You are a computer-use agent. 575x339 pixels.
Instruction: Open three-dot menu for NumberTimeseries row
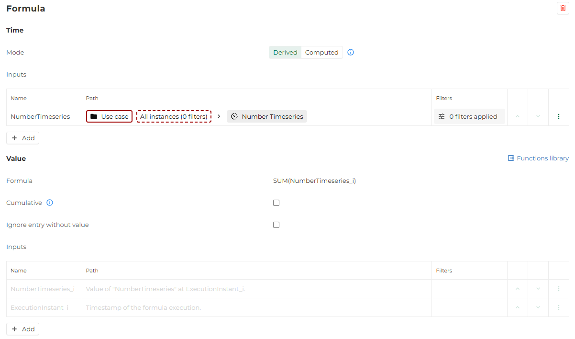click(x=558, y=116)
